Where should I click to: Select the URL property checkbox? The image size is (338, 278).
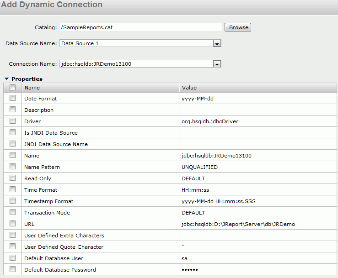(12, 224)
